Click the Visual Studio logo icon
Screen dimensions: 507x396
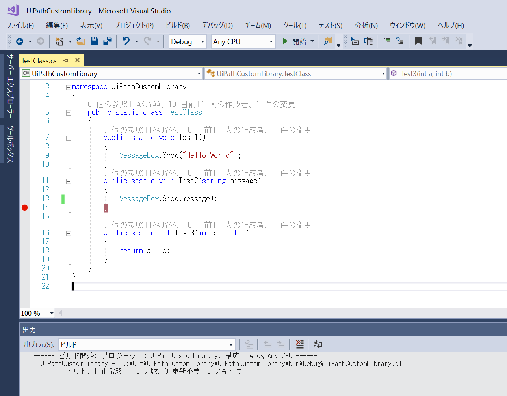click(x=13, y=10)
